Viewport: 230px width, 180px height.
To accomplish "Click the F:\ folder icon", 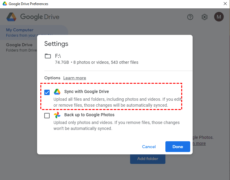I will [x=48, y=56].
